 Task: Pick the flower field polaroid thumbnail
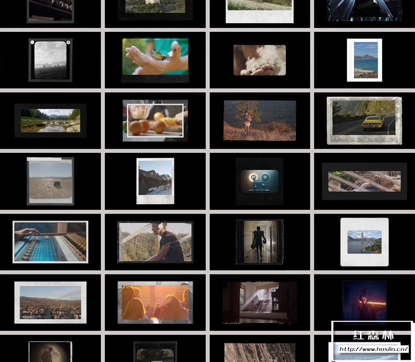(x=260, y=12)
